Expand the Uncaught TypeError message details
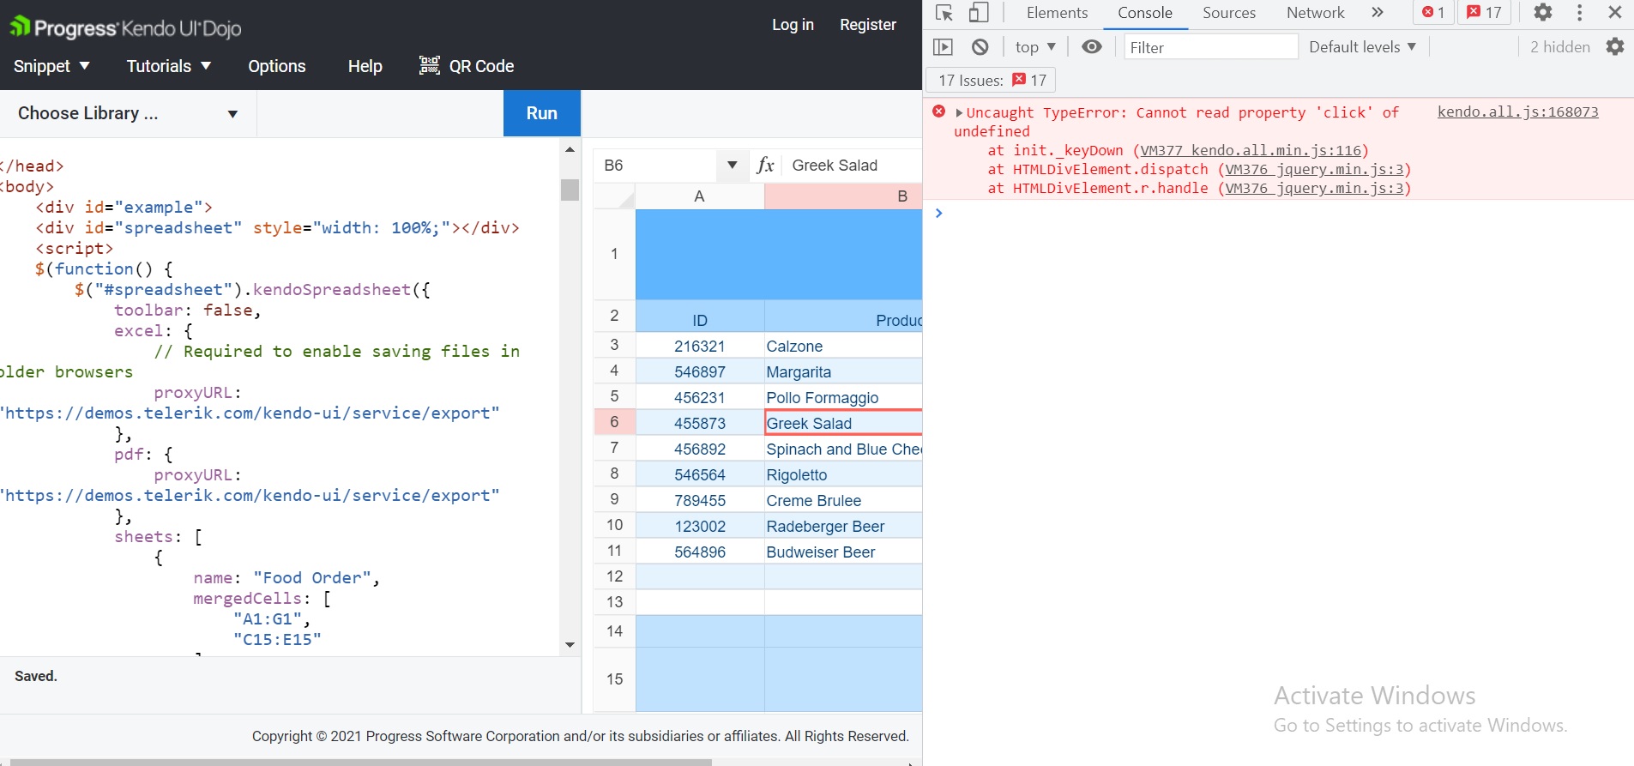The width and height of the screenshot is (1634, 766). [959, 112]
